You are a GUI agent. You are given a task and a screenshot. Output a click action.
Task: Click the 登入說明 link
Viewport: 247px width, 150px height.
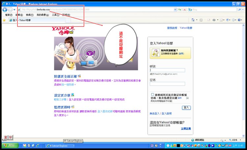point(167,113)
